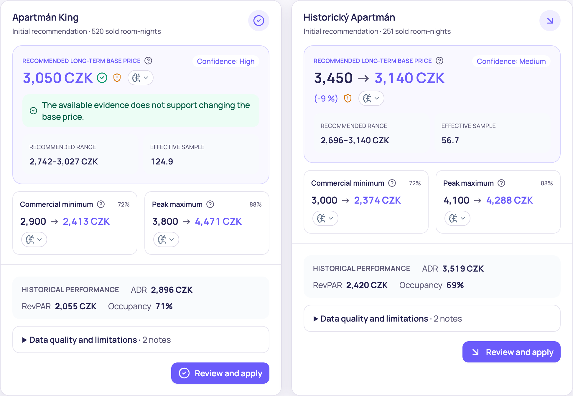Click the Historický Apartmán title

pos(349,17)
